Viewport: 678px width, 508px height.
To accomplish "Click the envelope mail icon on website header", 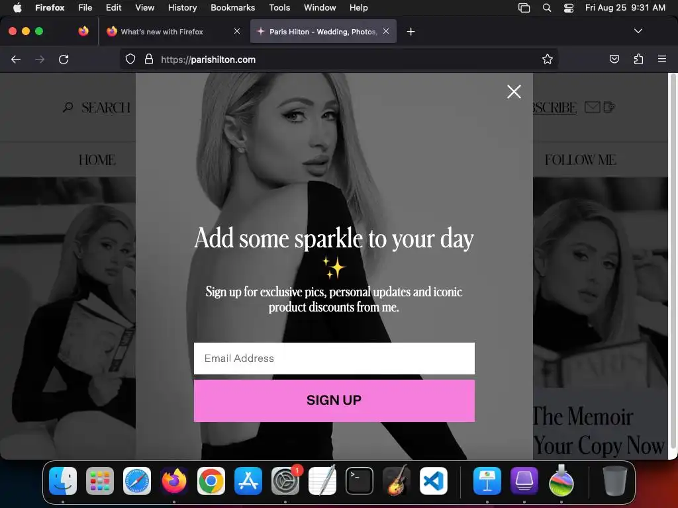I will click(x=592, y=107).
